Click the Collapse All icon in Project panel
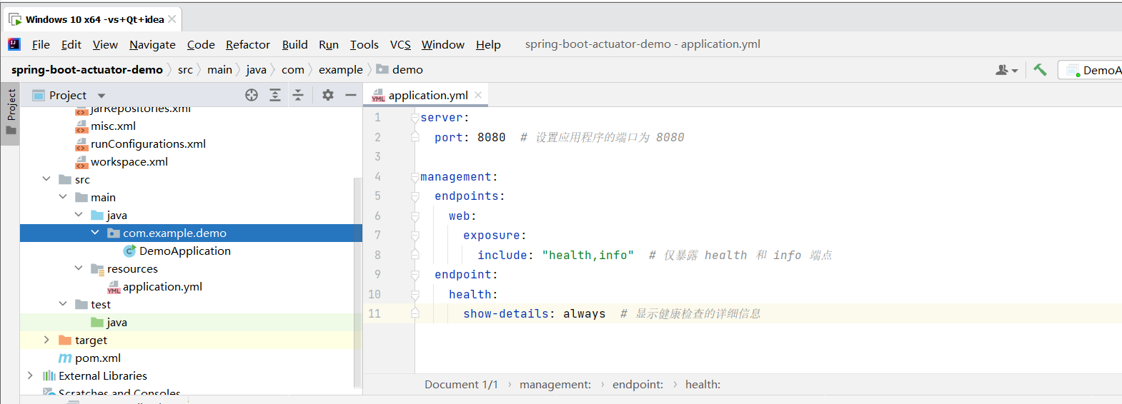 pos(298,95)
